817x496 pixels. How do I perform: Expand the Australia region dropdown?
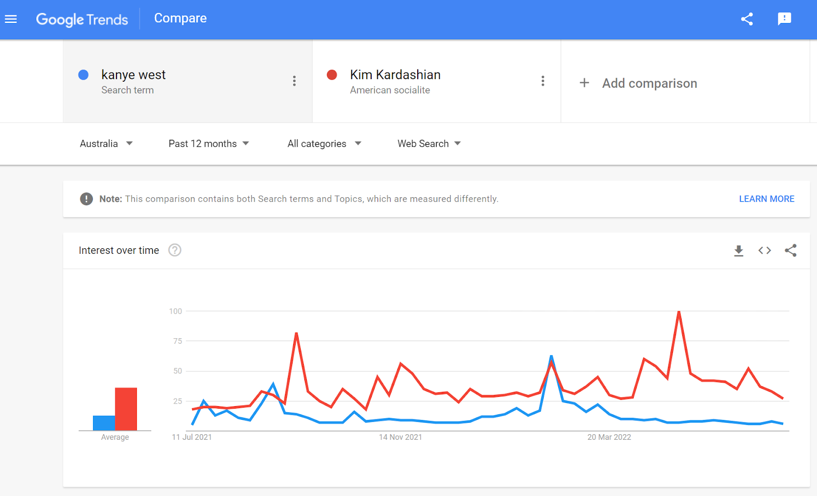tap(106, 144)
